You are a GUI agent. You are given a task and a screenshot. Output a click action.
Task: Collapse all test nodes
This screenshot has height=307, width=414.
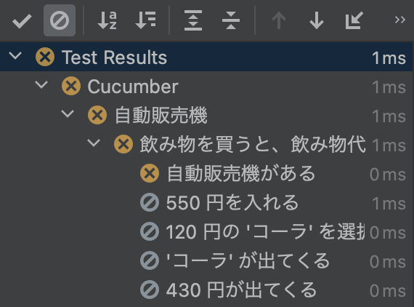tap(231, 20)
